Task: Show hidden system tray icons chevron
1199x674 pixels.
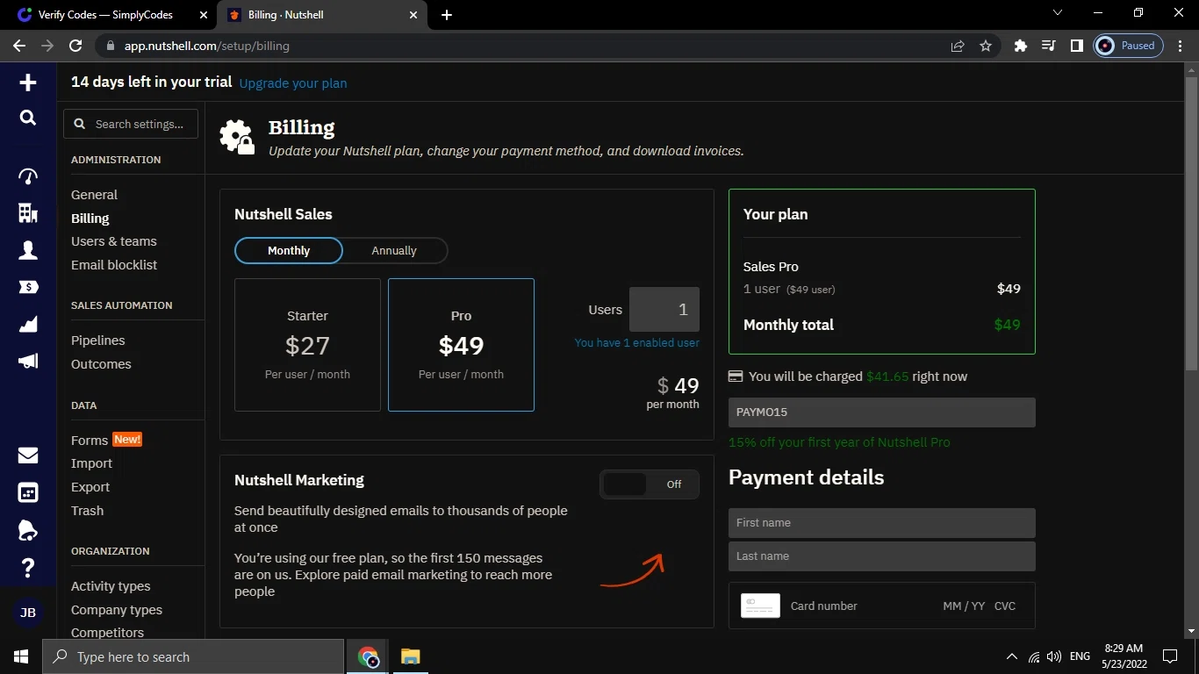Action: pyautogui.click(x=1012, y=656)
